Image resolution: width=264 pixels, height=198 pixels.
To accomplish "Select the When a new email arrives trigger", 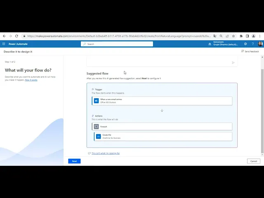I will pos(162,101).
